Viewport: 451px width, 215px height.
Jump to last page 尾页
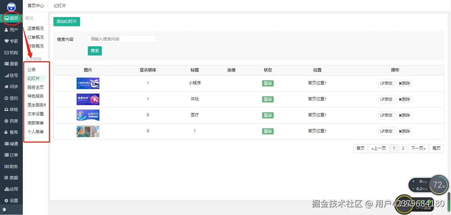(x=436, y=148)
